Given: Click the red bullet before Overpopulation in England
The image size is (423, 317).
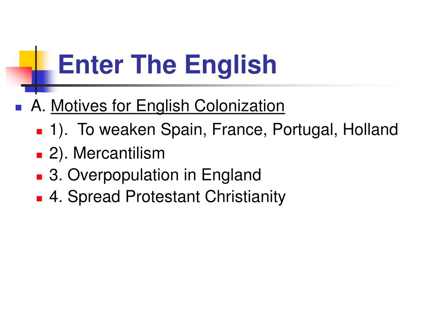Looking at the screenshot, I should [39, 177].
